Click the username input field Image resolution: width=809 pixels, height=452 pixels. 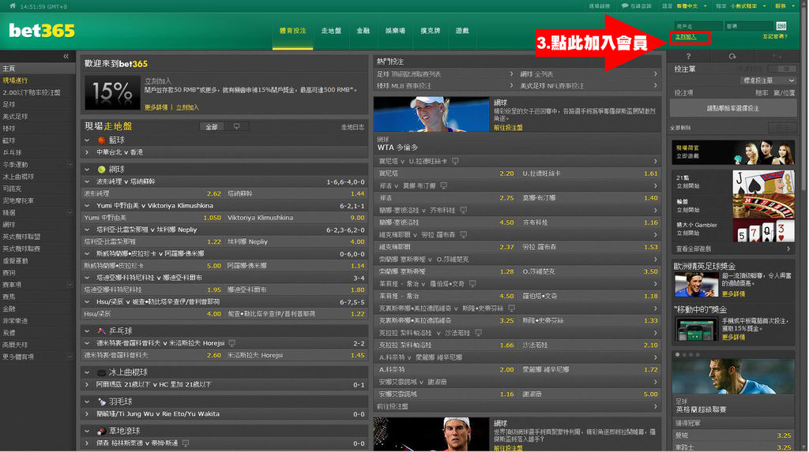point(698,26)
